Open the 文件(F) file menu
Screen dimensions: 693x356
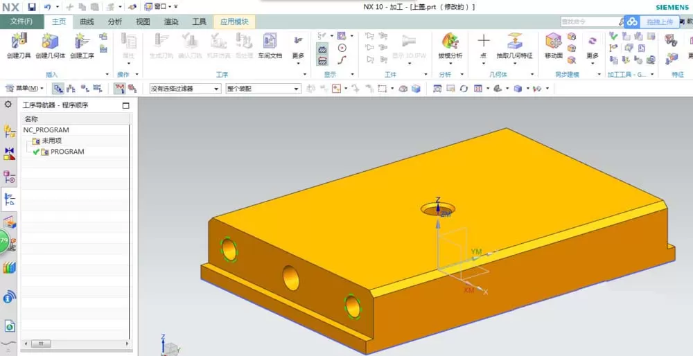pyautogui.click(x=21, y=21)
